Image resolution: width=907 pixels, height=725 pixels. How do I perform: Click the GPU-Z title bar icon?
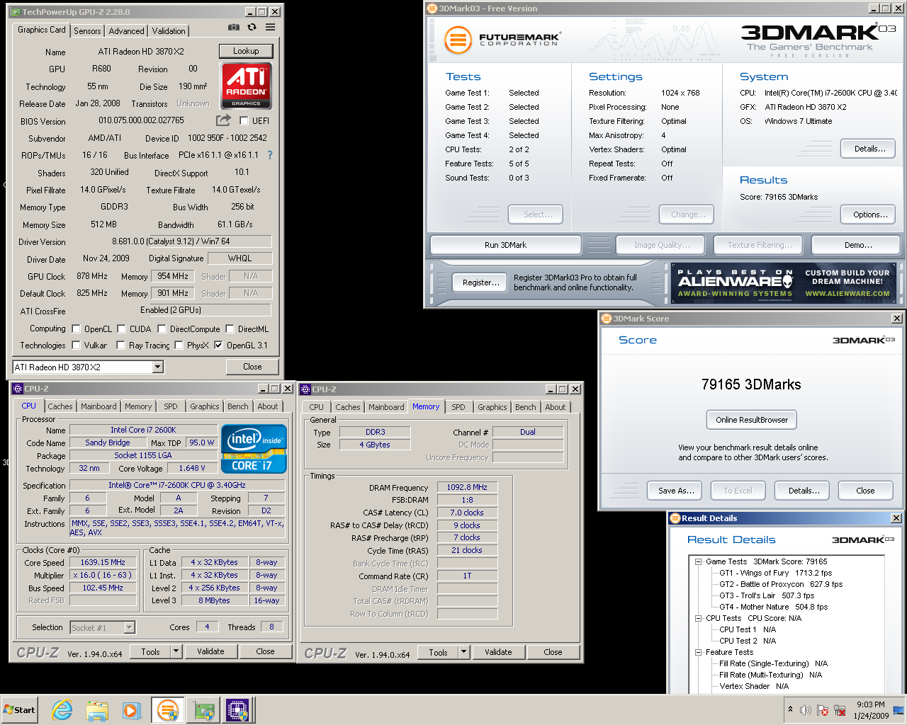click(16, 12)
